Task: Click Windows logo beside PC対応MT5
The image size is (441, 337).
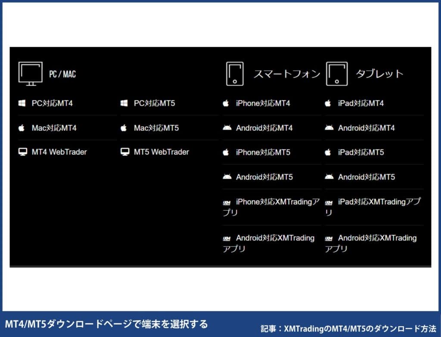Action: click(x=124, y=103)
